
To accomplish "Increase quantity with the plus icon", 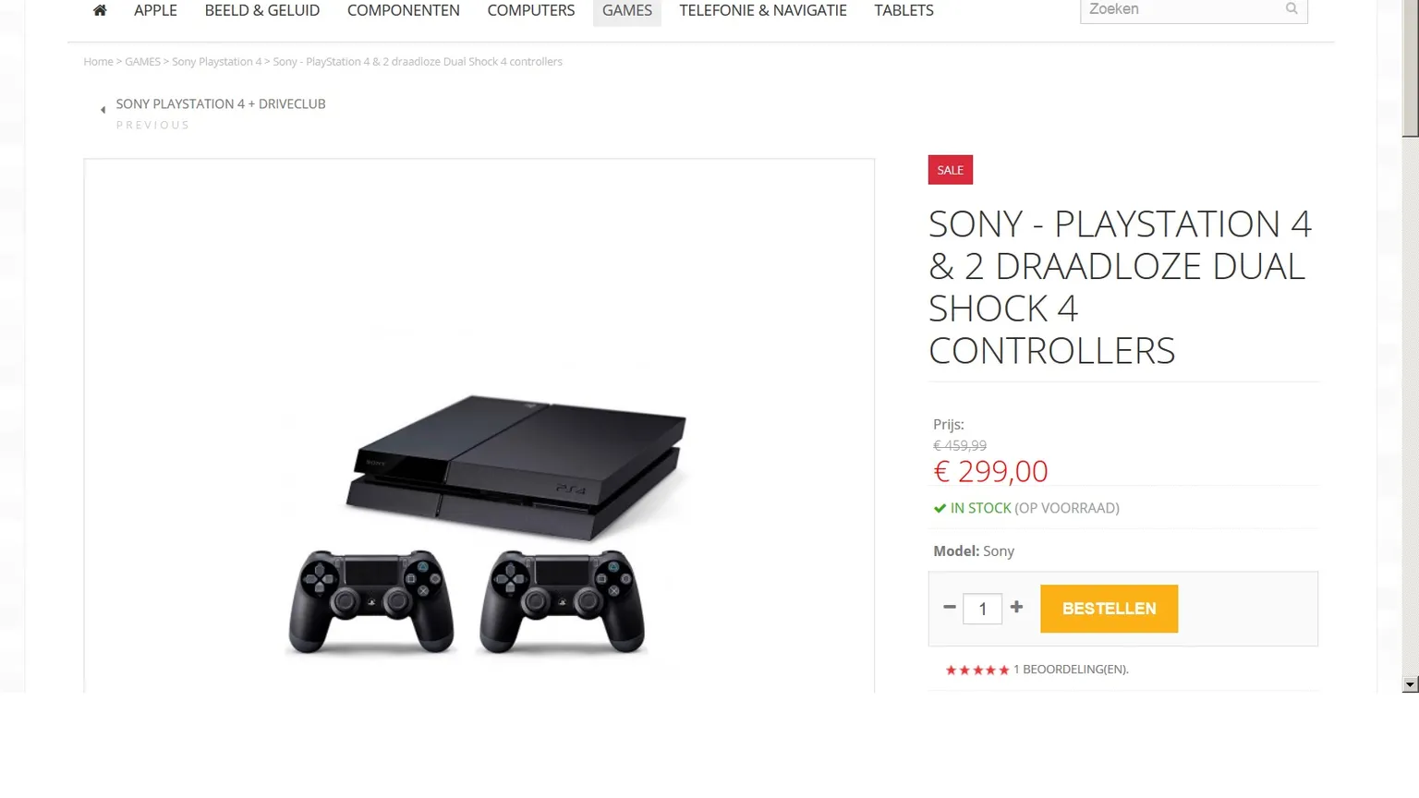I will (x=1016, y=607).
